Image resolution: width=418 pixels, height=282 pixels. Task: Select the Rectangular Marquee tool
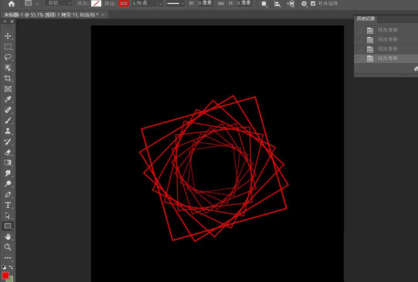pos(8,47)
